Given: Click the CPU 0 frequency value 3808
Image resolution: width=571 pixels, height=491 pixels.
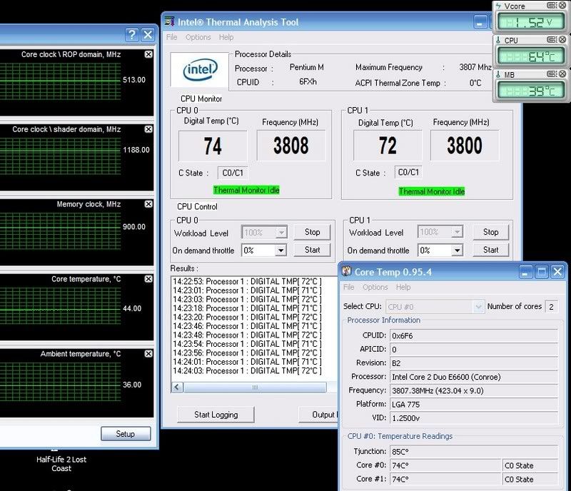Looking at the screenshot, I should [x=291, y=146].
